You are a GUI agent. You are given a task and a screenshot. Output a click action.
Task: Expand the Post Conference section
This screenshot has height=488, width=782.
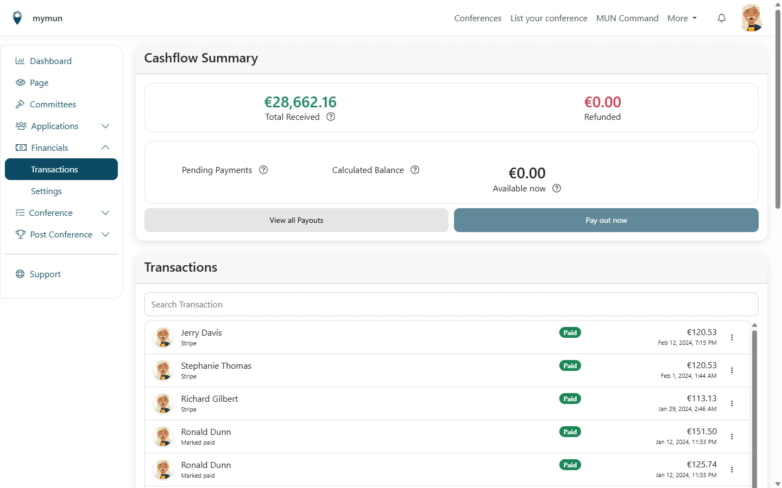pos(105,234)
